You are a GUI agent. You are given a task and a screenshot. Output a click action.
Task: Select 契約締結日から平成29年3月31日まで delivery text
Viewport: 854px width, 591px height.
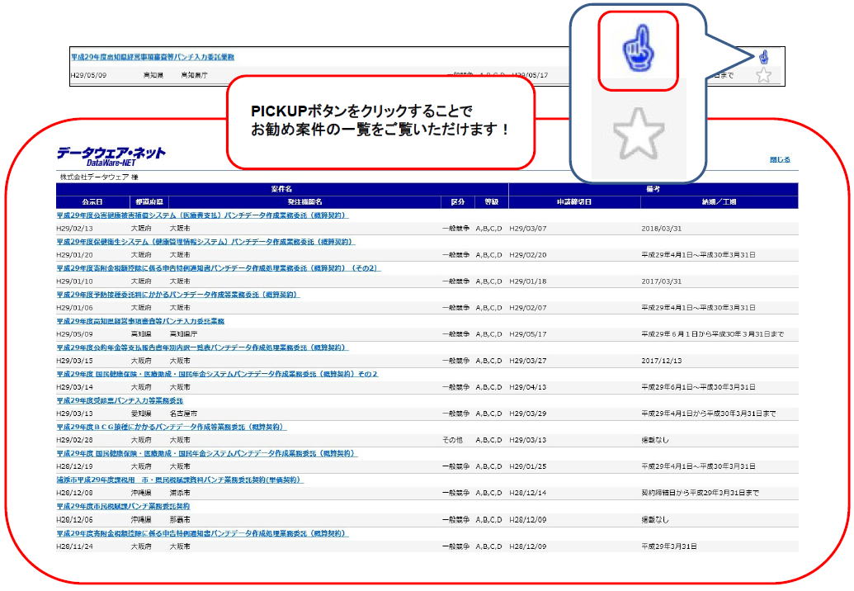click(700, 493)
